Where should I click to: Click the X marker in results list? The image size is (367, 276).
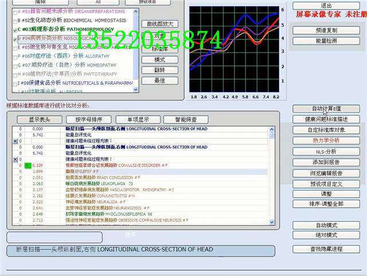[x=15, y=141]
